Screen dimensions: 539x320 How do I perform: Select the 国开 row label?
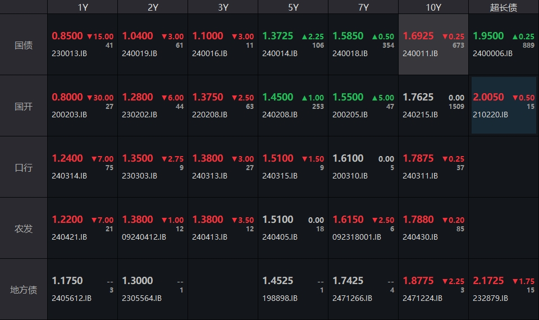[x=24, y=106]
